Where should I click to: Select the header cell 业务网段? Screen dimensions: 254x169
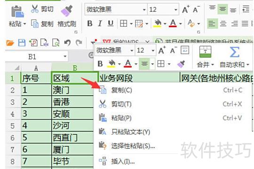139,78
